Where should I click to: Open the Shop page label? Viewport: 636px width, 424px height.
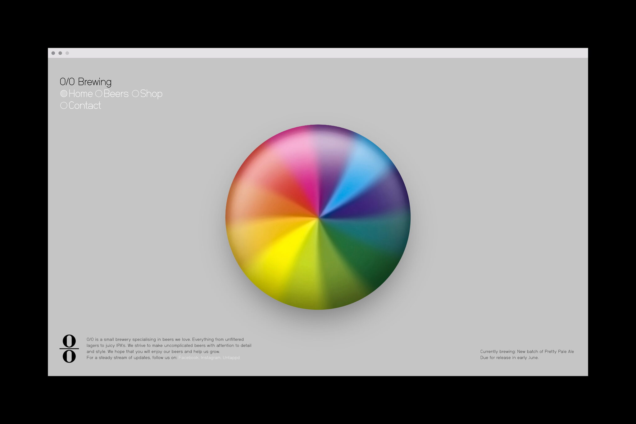151,93
